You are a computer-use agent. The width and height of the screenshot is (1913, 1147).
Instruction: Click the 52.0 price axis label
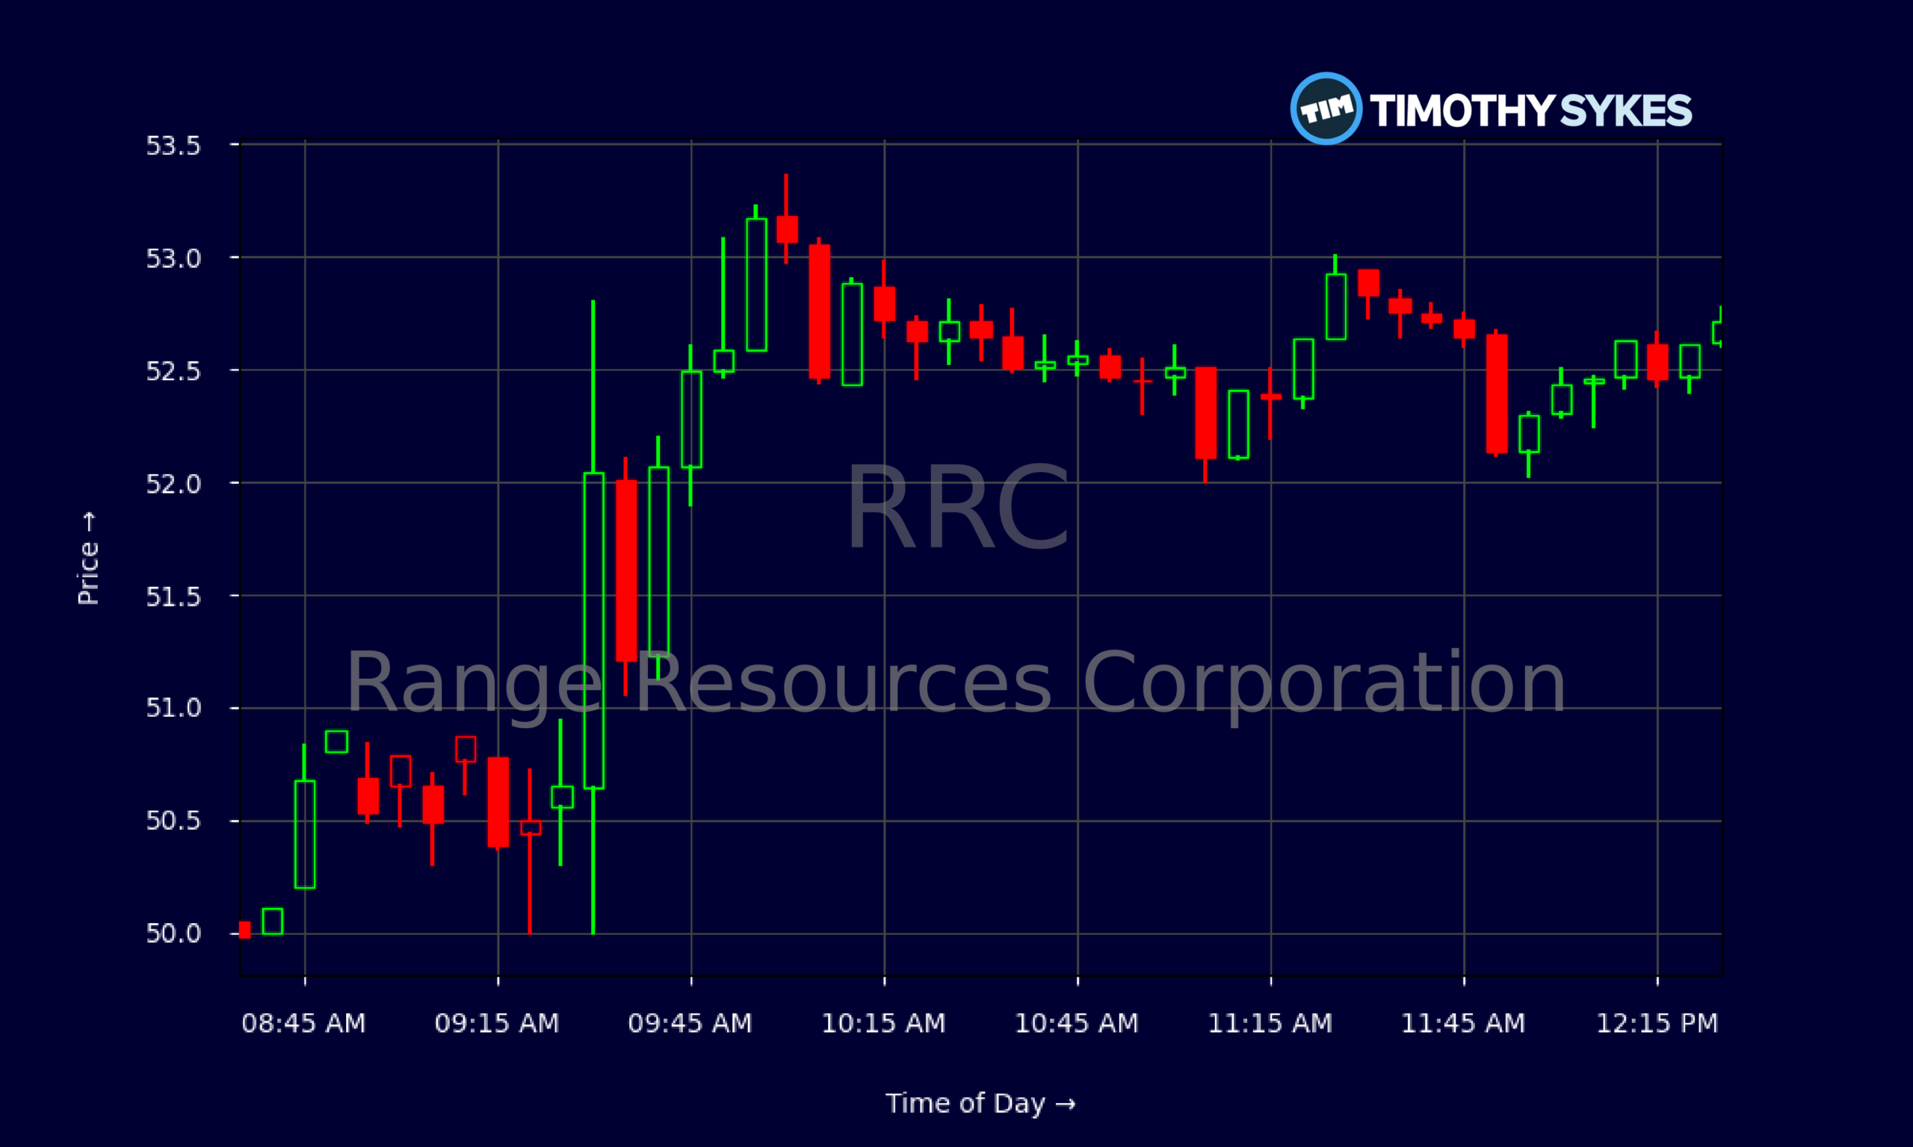(x=173, y=484)
